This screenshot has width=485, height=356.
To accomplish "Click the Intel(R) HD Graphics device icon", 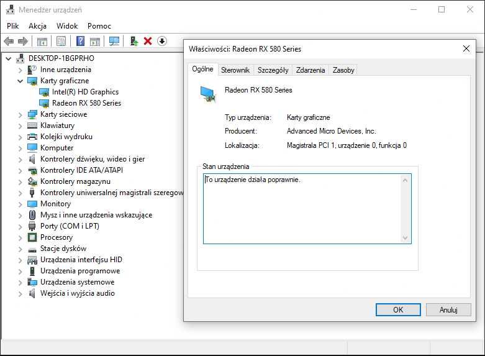I will 44,92.
